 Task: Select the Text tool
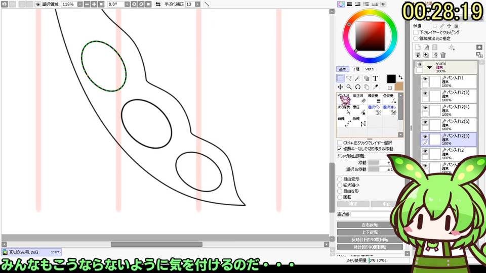pos(376,78)
